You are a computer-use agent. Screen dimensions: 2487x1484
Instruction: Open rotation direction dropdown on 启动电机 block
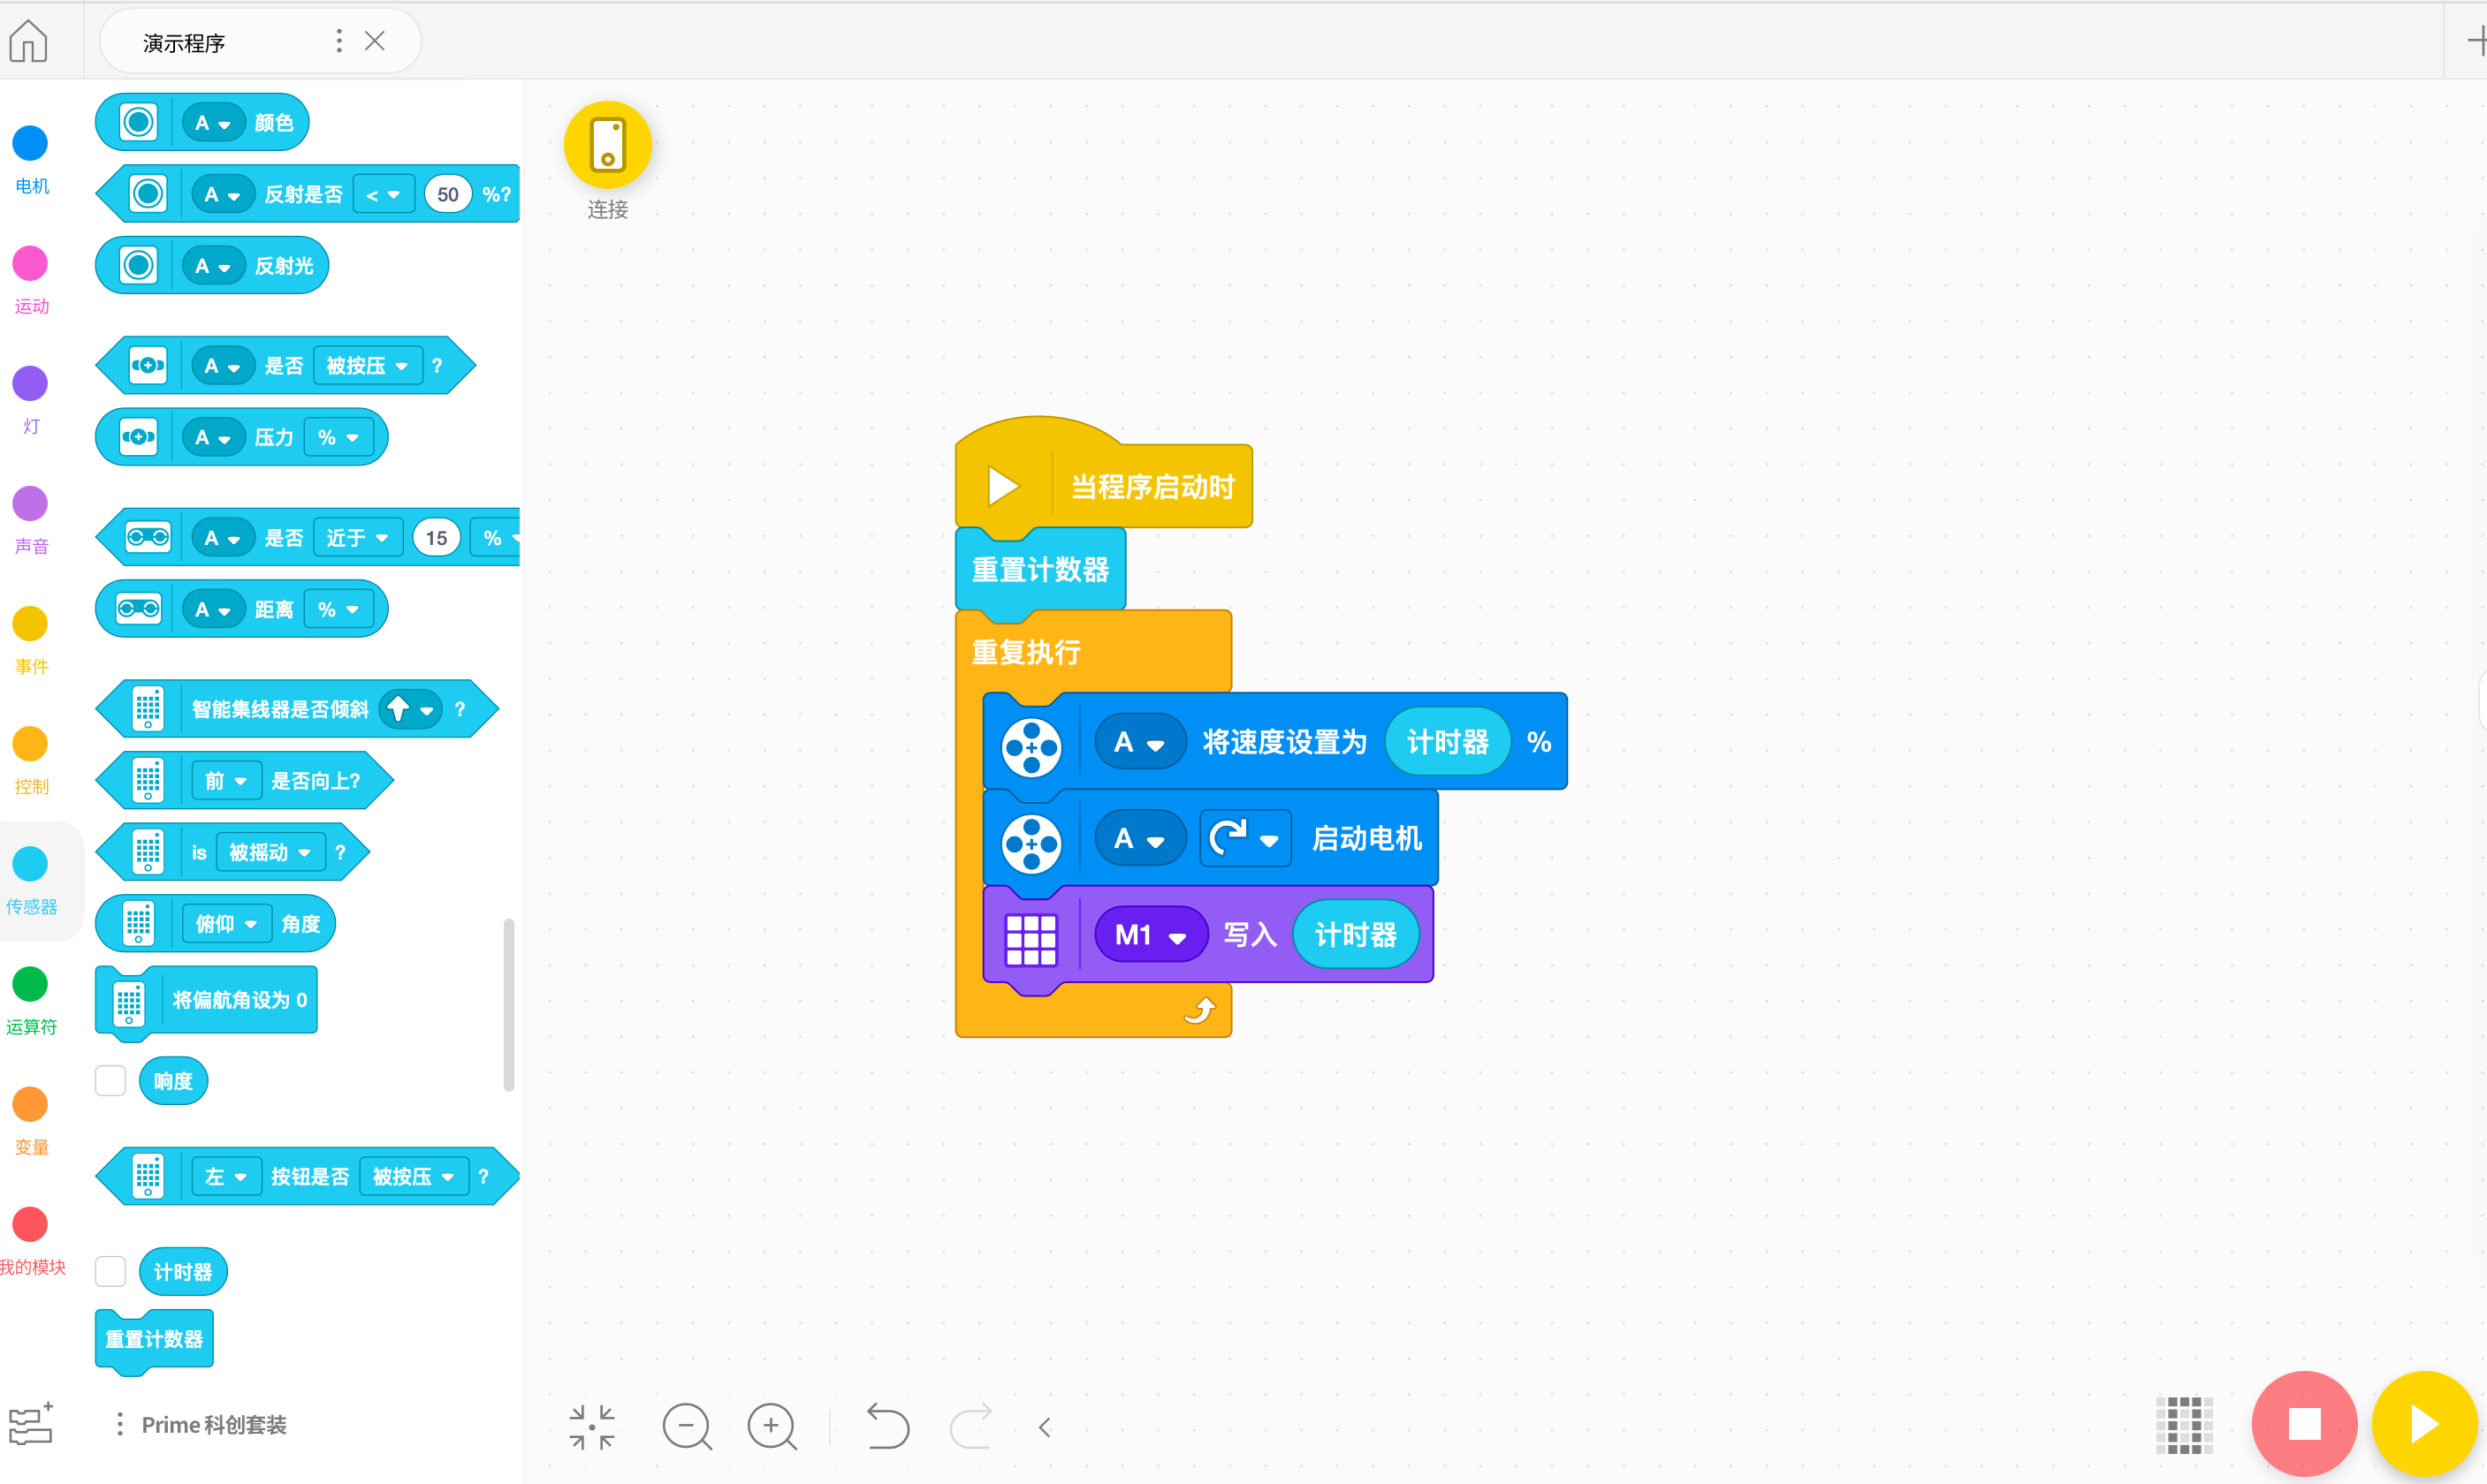click(x=1245, y=838)
